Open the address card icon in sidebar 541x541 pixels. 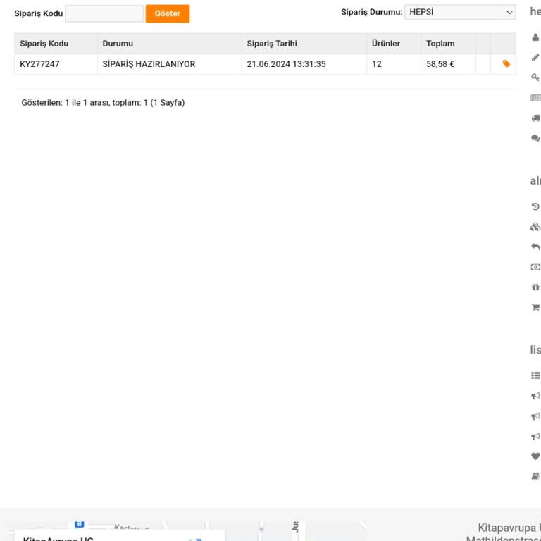pos(536,98)
